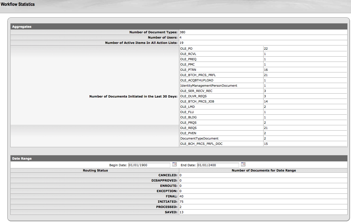Select the SAVED routing status label
The image size is (351, 222).
coord(171,212)
